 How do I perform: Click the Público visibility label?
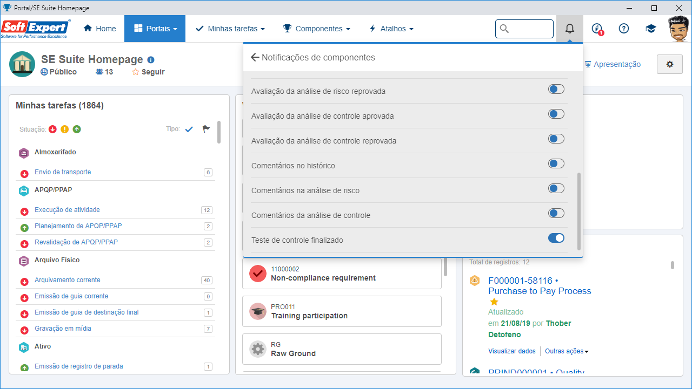pos(59,72)
